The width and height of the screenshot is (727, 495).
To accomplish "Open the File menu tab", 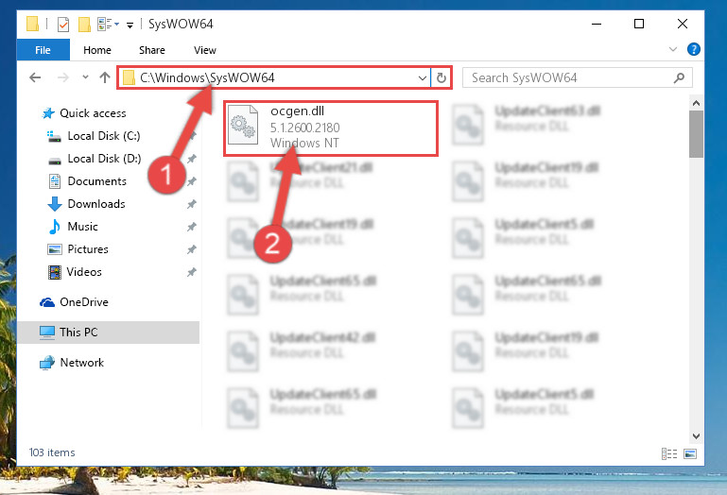I will [x=43, y=50].
